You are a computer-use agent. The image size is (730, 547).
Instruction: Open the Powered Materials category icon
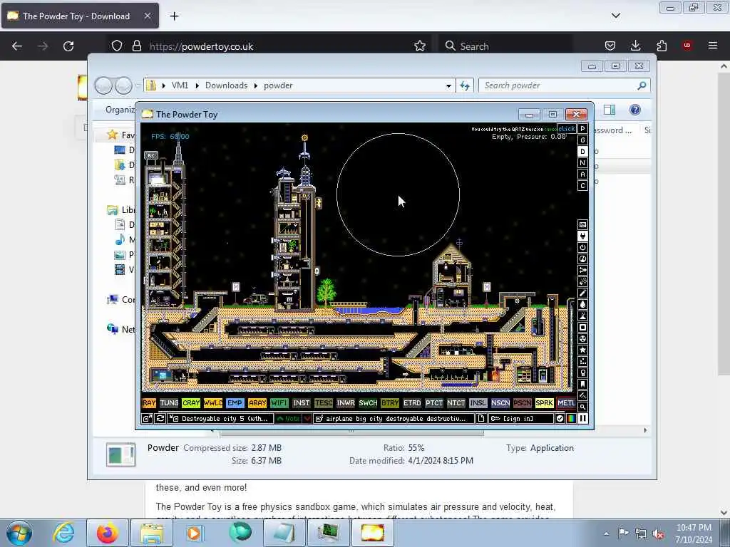coord(582,247)
